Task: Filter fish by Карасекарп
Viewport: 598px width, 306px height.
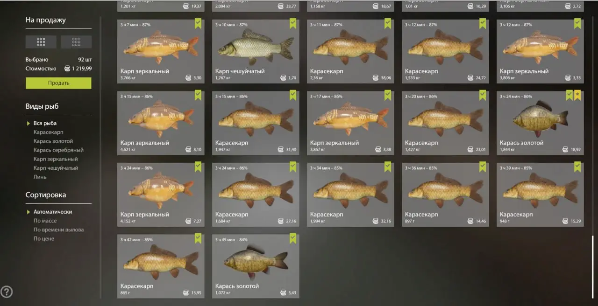Action: pyautogui.click(x=48, y=132)
